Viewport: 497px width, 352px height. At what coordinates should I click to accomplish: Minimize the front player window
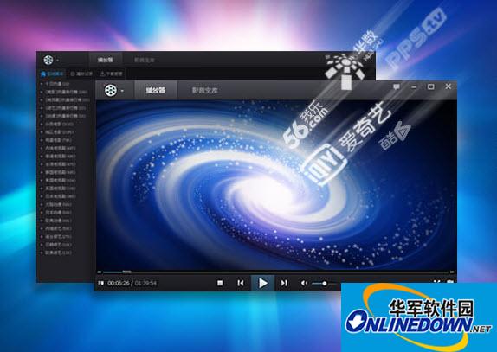414,87
